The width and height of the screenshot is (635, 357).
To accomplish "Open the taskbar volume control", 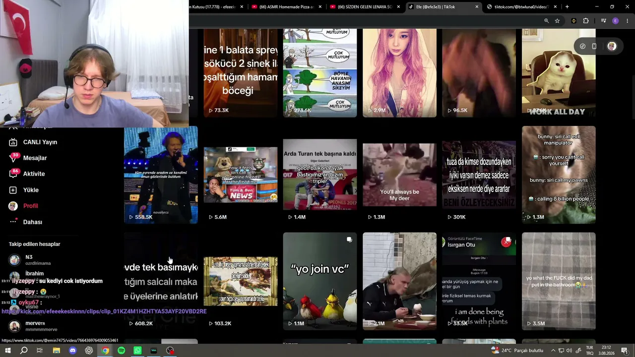I will click(570, 351).
